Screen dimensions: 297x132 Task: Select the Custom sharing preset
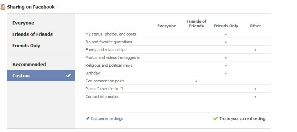click(x=41, y=76)
